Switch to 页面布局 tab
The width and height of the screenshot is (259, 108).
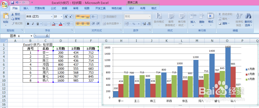coord(39,8)
